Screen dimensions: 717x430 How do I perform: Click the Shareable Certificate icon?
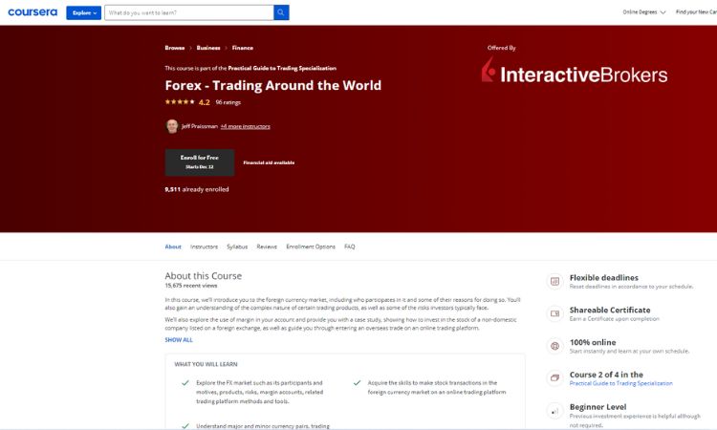(554, 314)
